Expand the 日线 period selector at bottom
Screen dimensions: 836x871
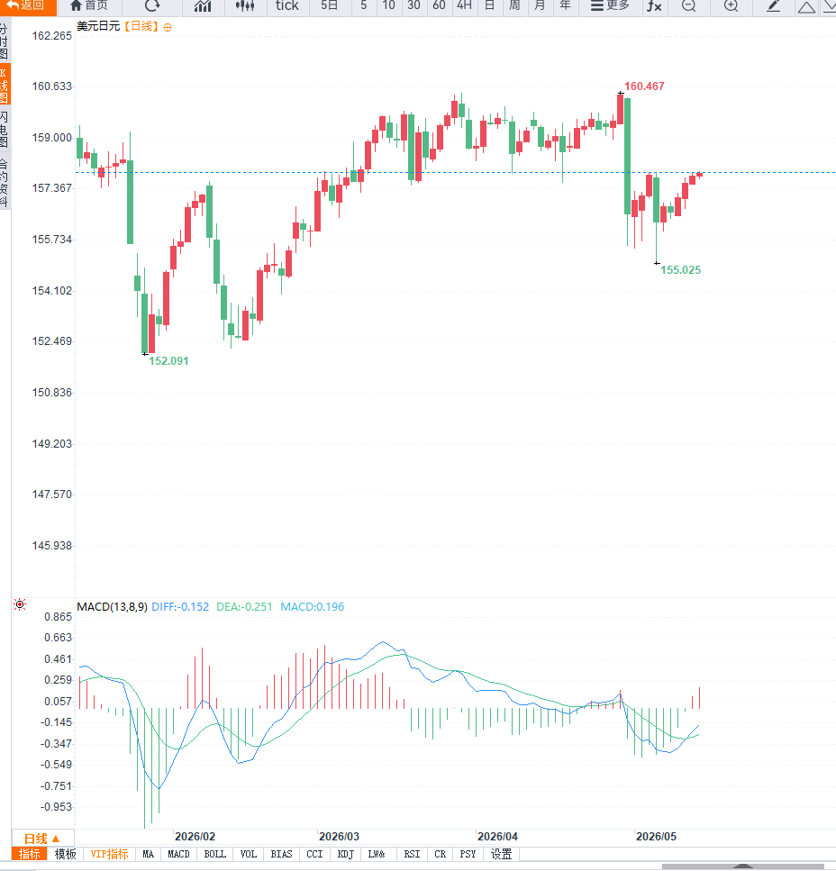(x=42, y=839)
